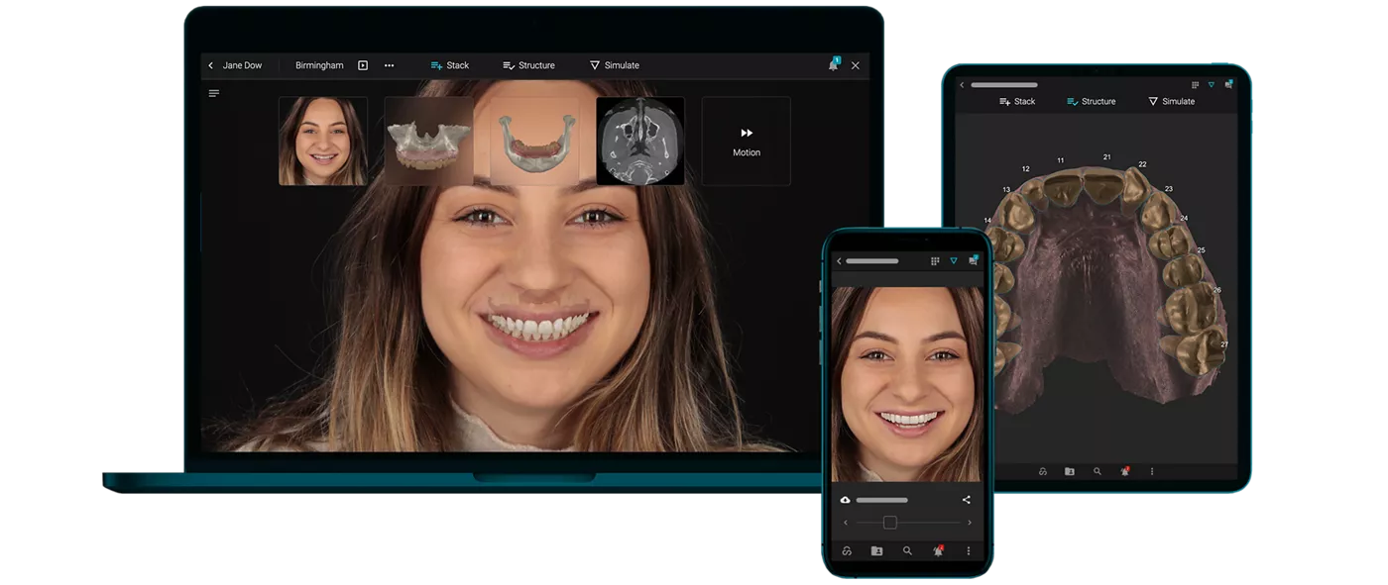The height and width of the screenshot is (585, 1388).
Task: Switch to the tablet's Structure tab
Action: [x=1091, y=101]
